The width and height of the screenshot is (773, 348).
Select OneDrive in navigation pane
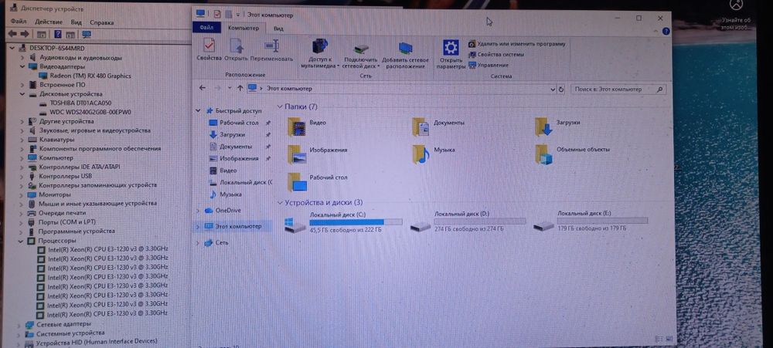point(223,210)
